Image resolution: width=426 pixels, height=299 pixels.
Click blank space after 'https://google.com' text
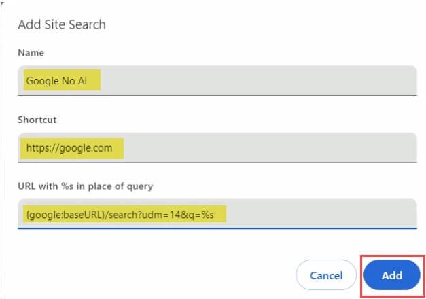[270, 148]
